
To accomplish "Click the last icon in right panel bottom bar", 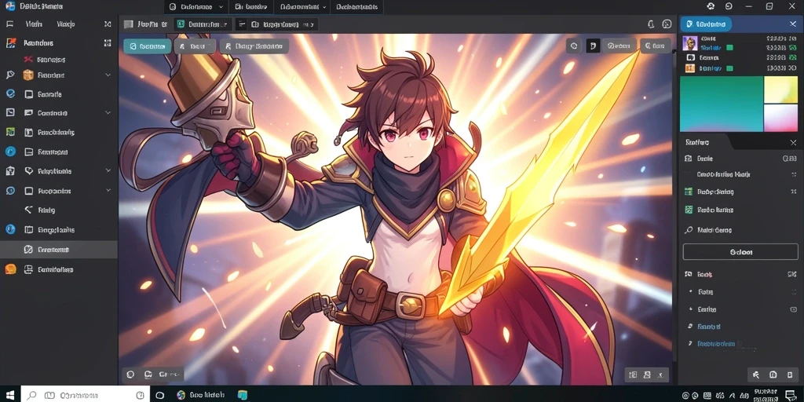I will (790, 375).
